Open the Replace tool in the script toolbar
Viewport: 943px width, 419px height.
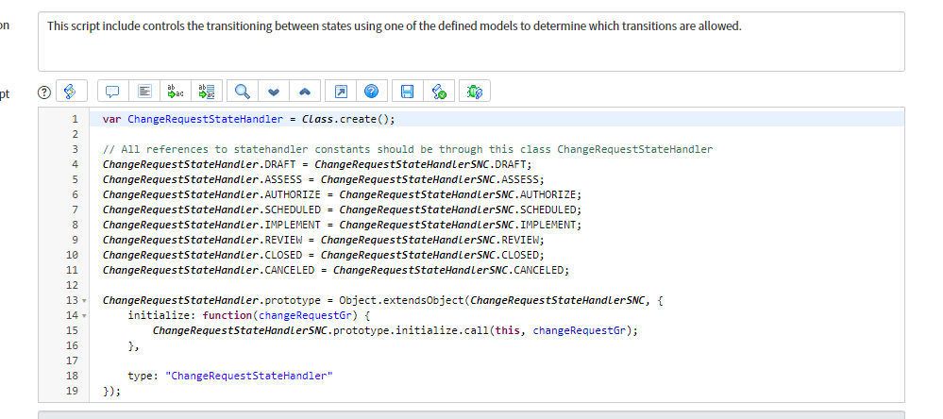(175, 92)
